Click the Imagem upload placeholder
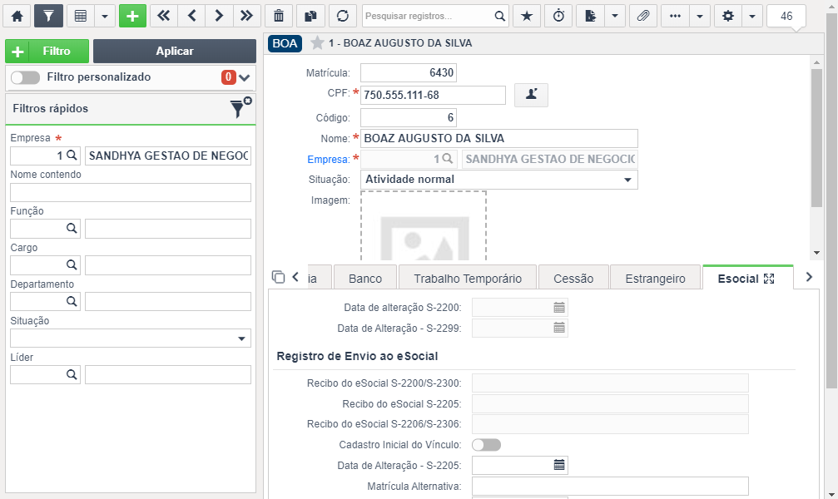Screen dimensions: 838x499 424,226
